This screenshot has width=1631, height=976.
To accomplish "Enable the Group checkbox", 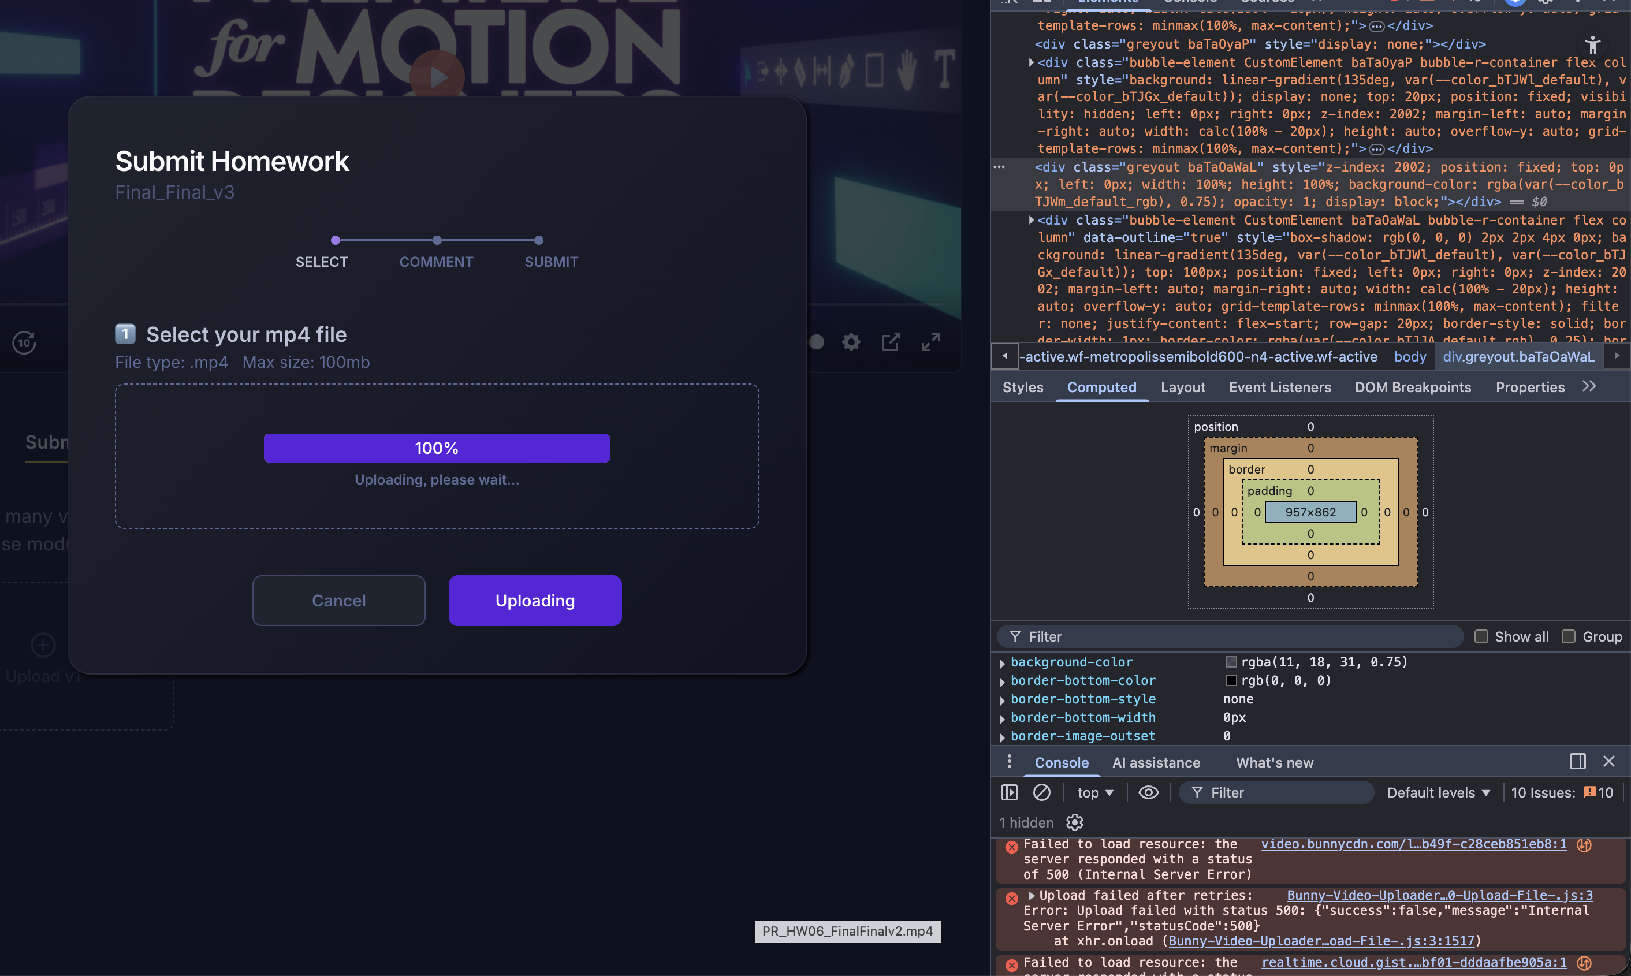I will (x=1569, y=636).
